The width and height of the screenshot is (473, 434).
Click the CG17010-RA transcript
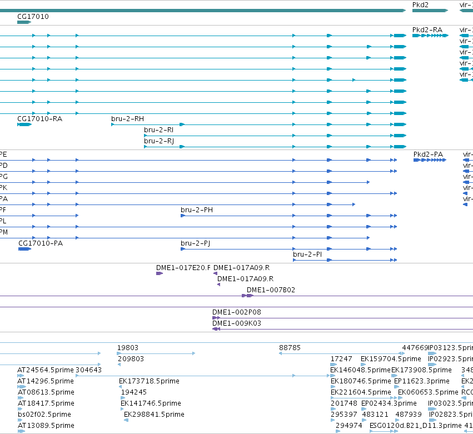[24, 124]
